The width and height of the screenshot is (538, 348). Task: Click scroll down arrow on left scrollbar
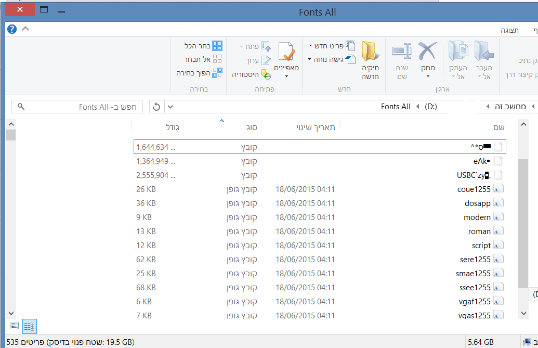point(11,313)
